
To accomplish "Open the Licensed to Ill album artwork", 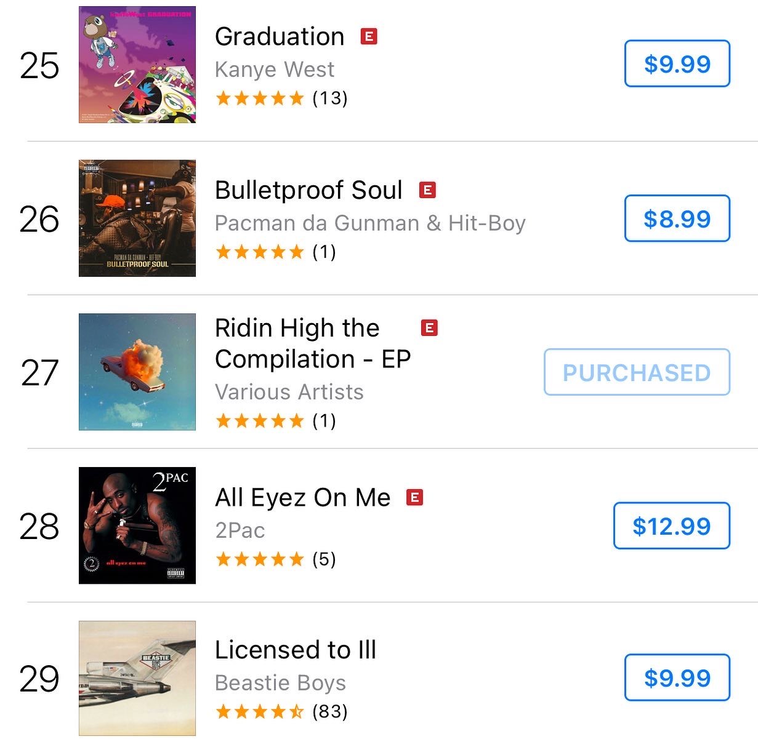I will point(137,679).
